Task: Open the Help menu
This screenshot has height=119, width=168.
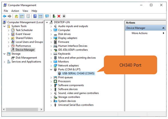Action: pyautogui.click(x=34, y=11)
